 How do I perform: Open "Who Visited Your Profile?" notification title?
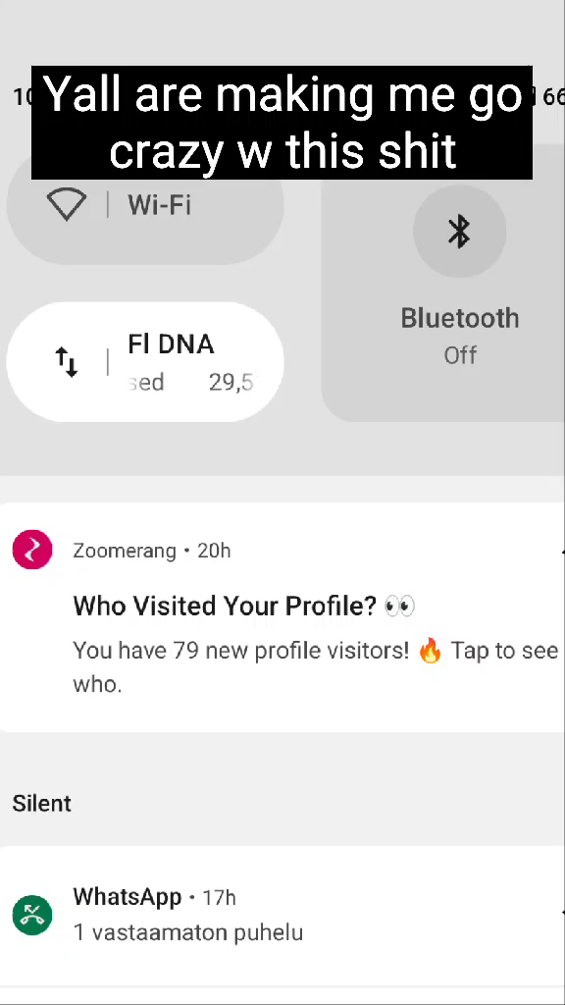point(225,606)
